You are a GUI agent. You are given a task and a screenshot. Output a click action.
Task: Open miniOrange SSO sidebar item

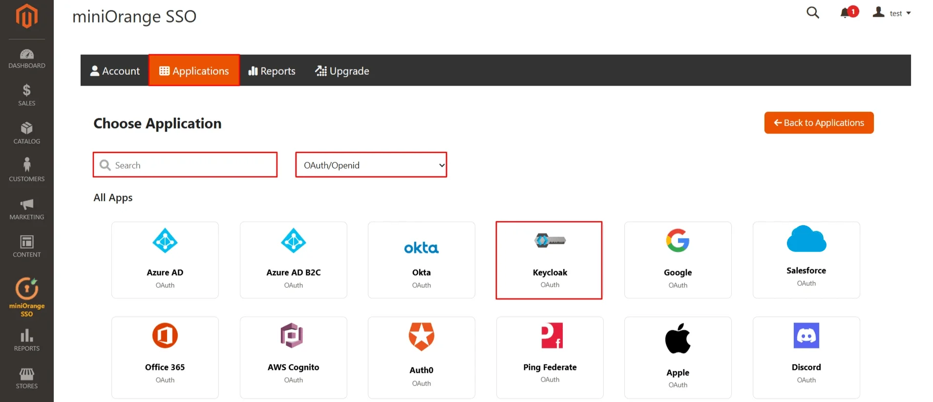click(27, 297)
